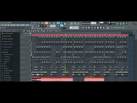Select the Zoom tool in playlist toolbar
The image size is (137, 103).
coord(42,31)
